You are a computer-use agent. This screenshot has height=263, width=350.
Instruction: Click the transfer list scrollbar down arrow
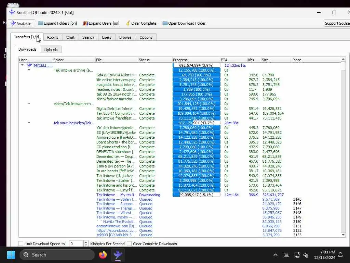pos(343,235)
